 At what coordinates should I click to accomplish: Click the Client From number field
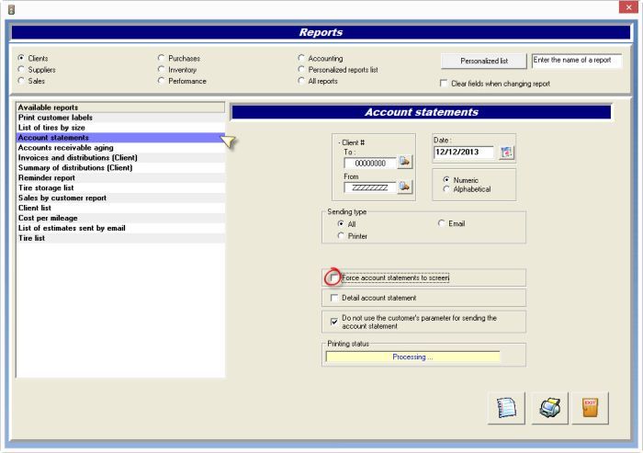(x=370, y=187)
